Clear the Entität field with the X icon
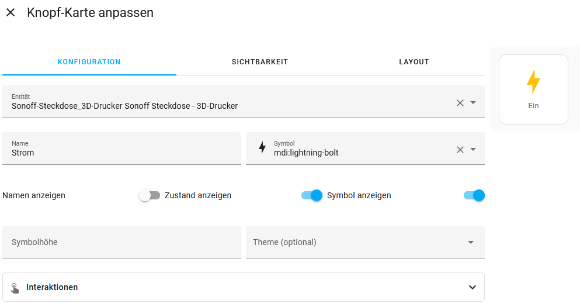The width and height of the screenshot is (580, 307). coord(460,102)
